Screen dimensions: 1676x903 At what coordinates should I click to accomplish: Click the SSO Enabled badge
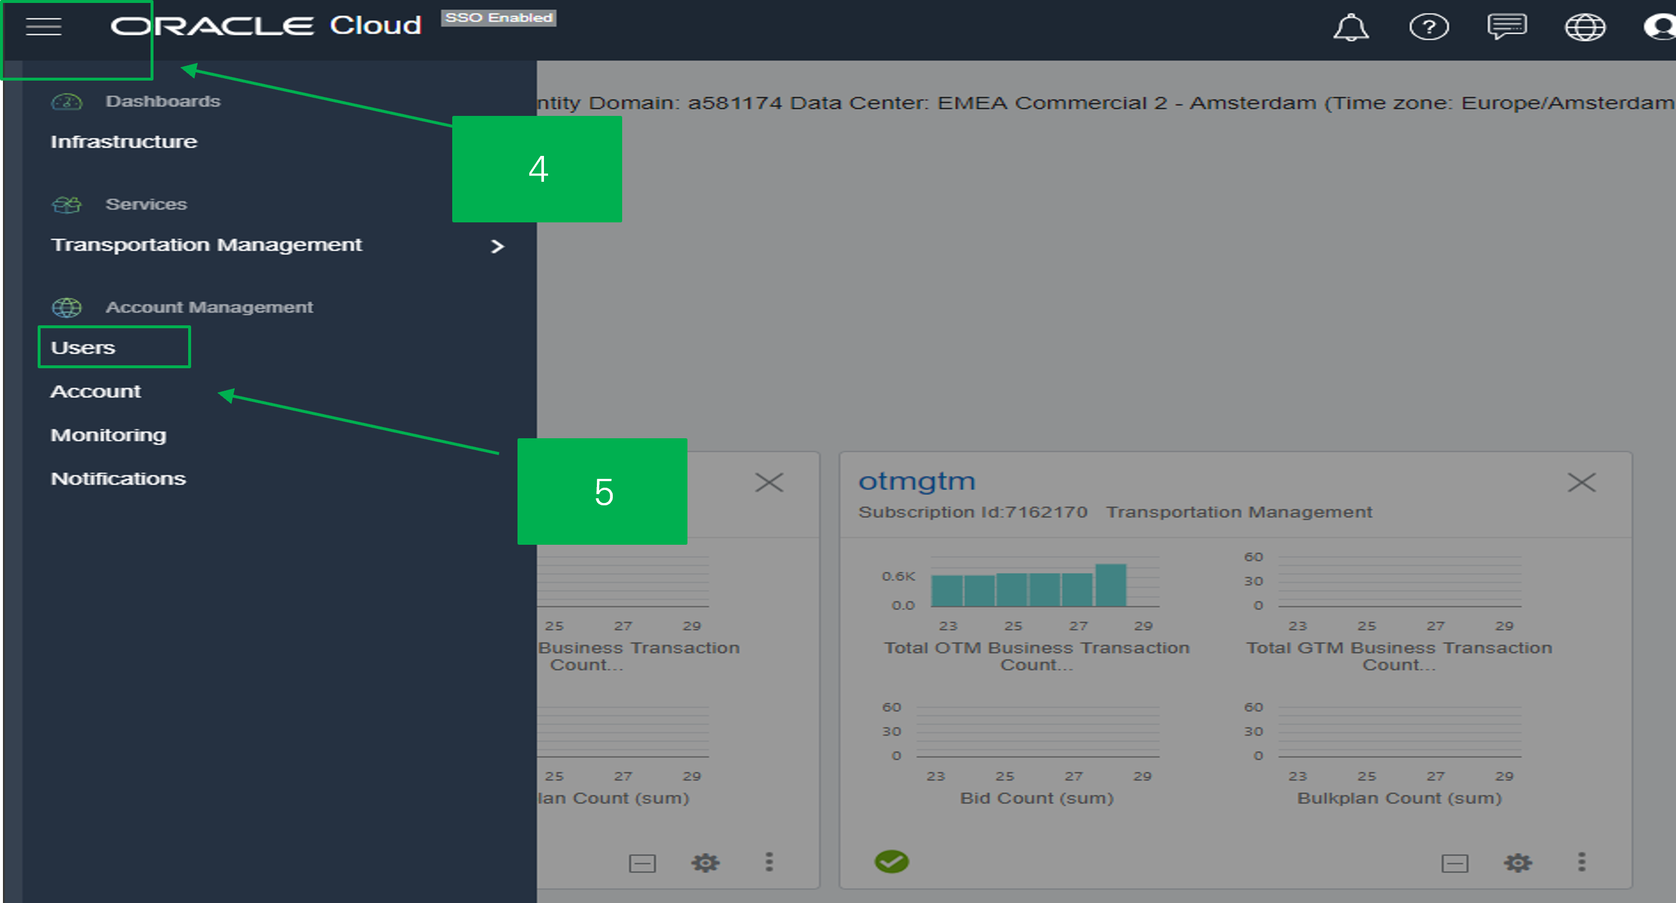point(498,18)
